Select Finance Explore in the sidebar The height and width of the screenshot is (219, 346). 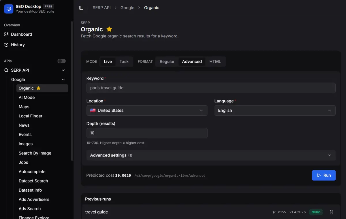tap(42, 218)
